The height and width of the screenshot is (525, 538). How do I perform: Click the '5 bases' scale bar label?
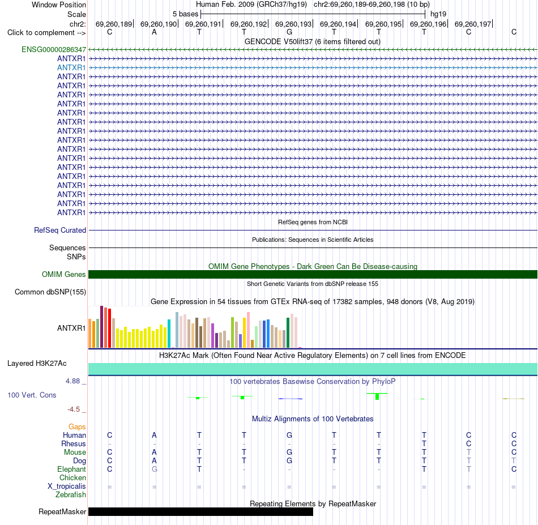185,14
